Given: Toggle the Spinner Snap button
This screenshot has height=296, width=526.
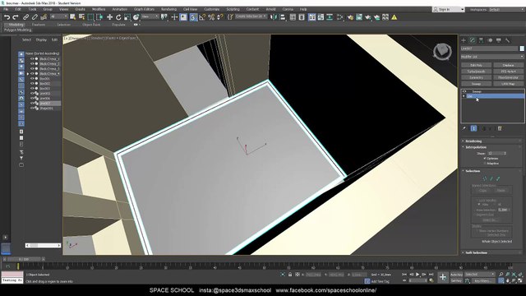Looking at the screenshot, I should [220, 17].
